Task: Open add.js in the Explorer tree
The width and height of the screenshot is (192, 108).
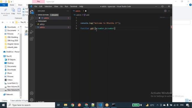Action: pyautogui.click(x=53, y=24)
